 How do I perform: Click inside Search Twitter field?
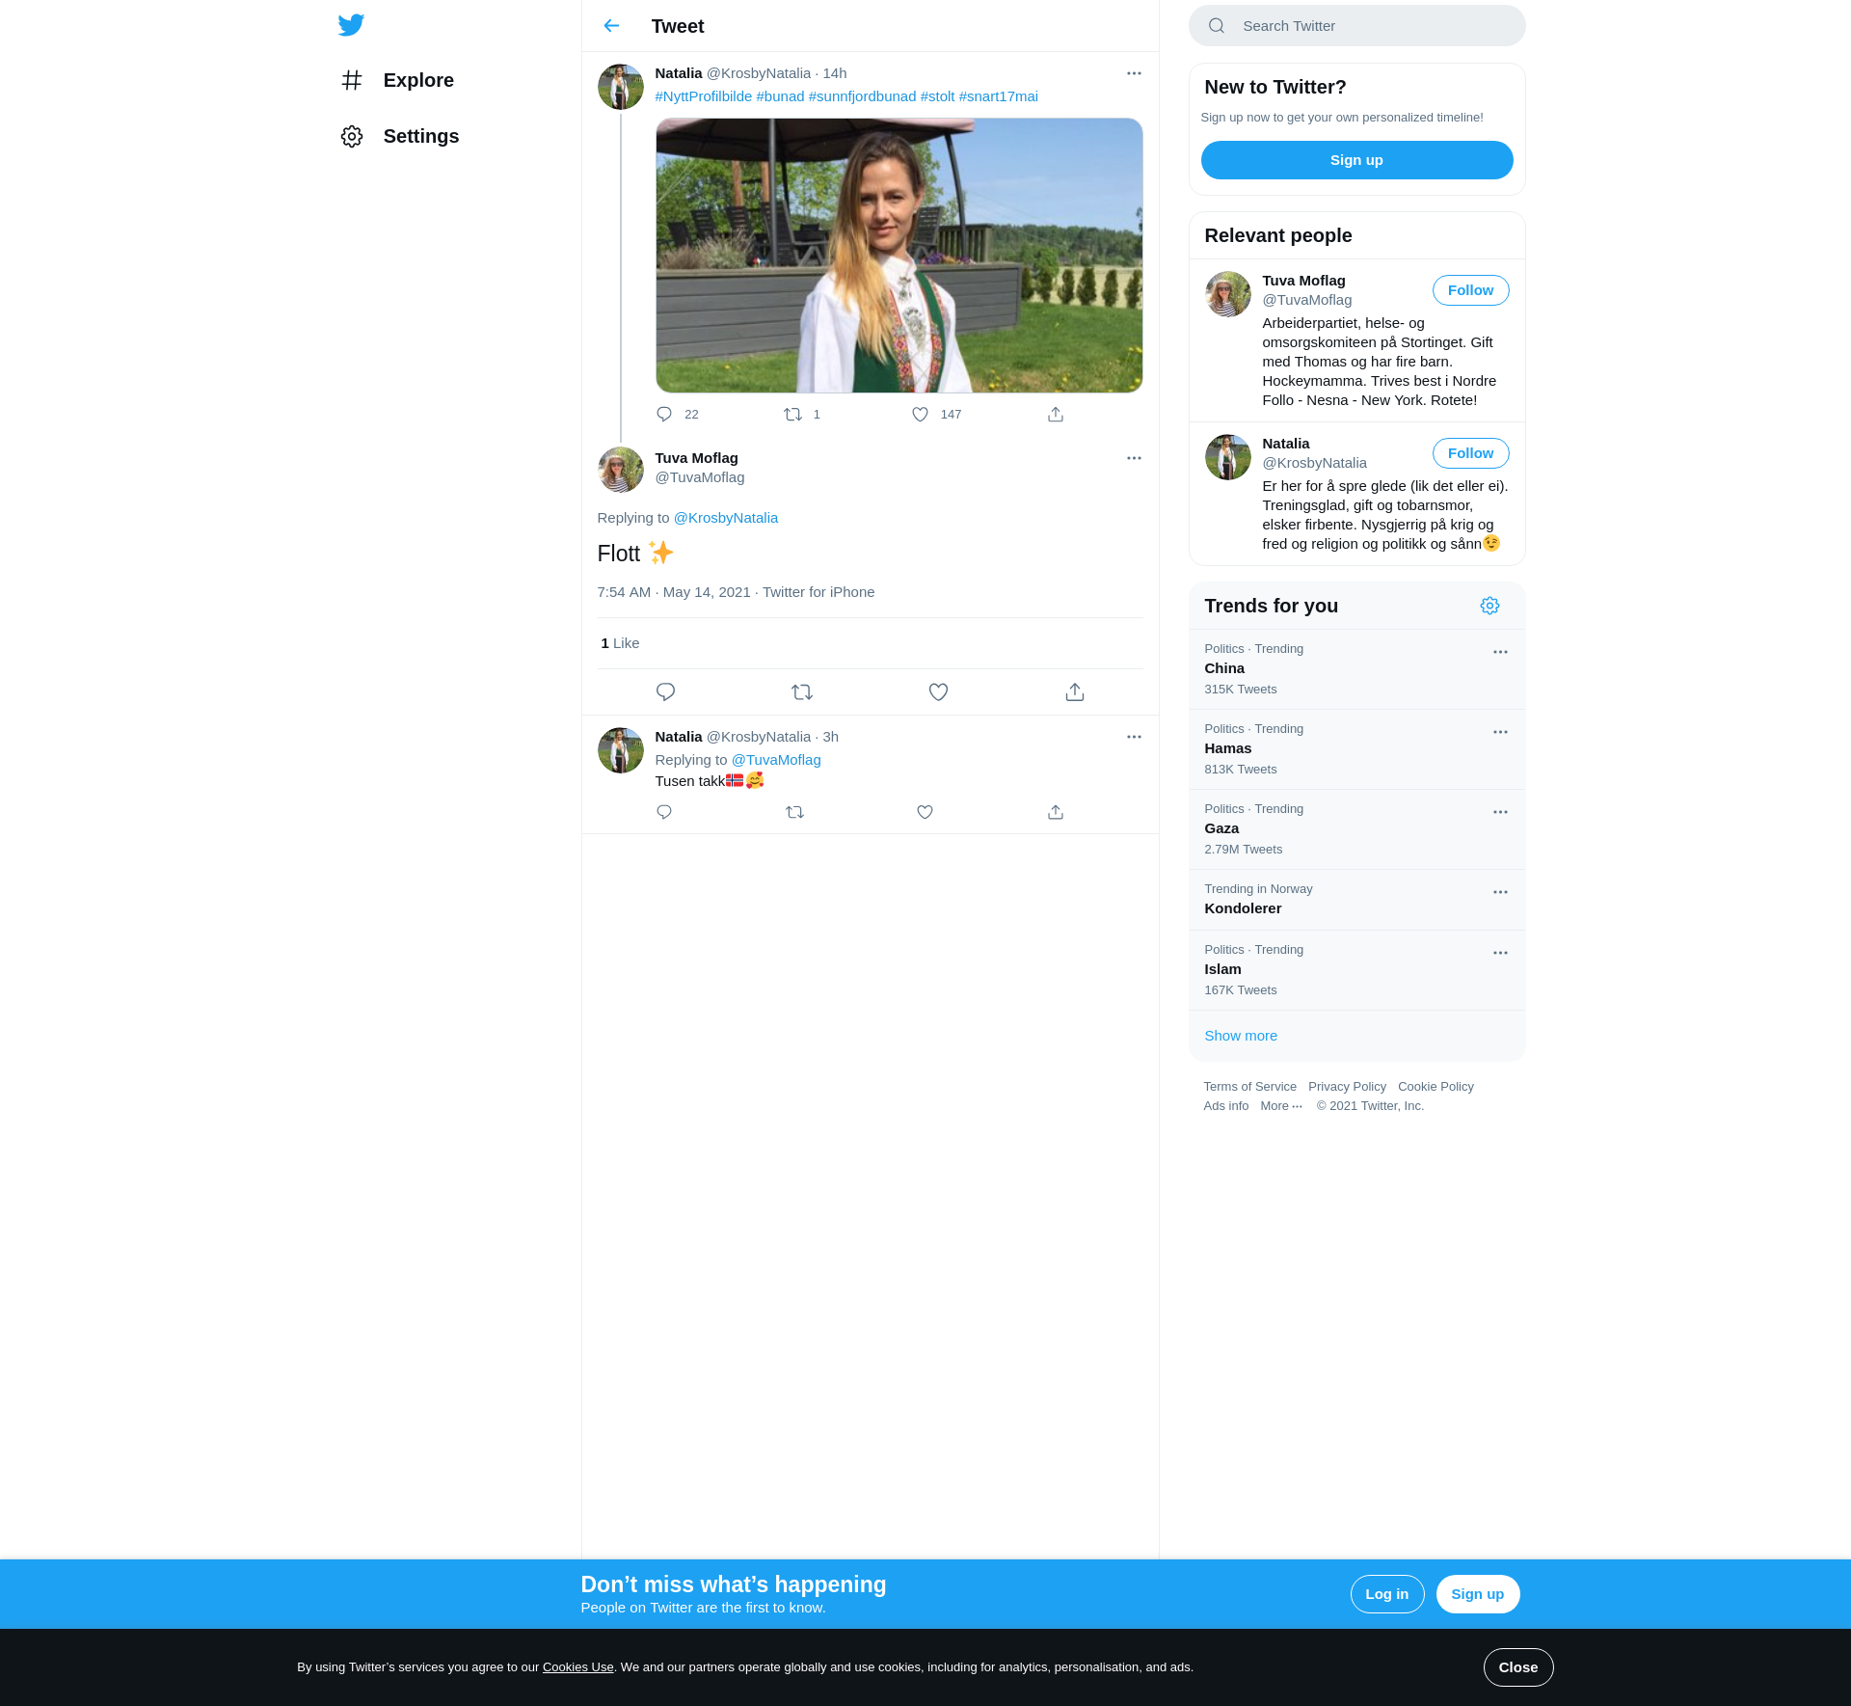[1357, 26]
